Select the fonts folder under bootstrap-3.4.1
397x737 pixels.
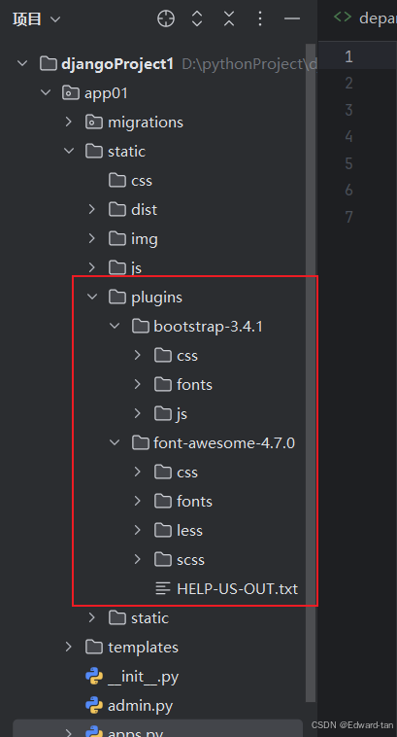[194, 384]
